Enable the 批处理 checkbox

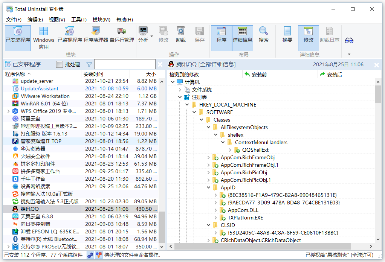pos(60,64)
